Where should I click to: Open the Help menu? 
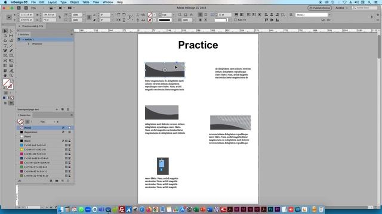pyautogui.click(x=119, y=2)
